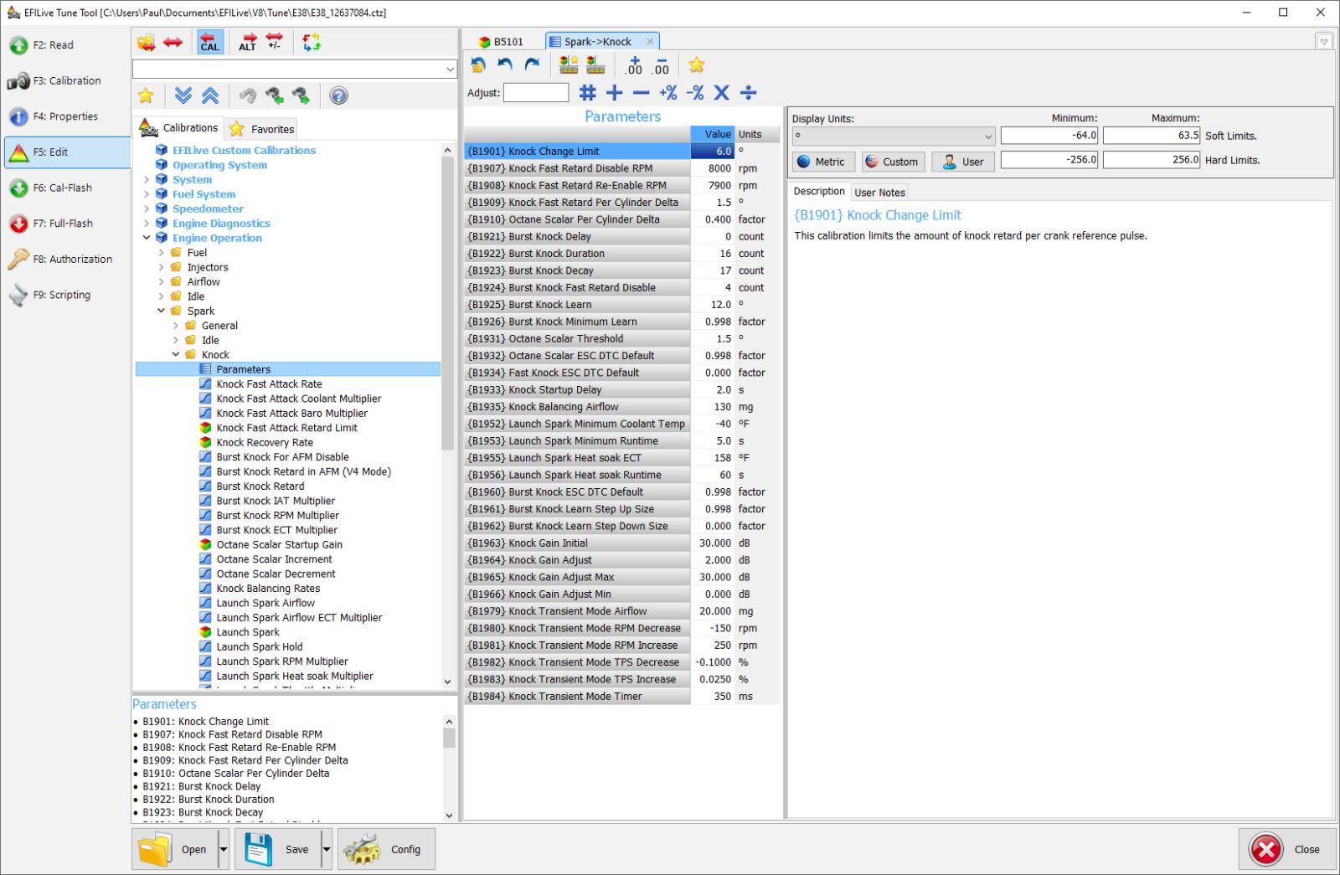The width and height of the screenshot is (1340, 875).
Task: Increase decimal places with +.00 icon
Action: [x=634, y=65]
